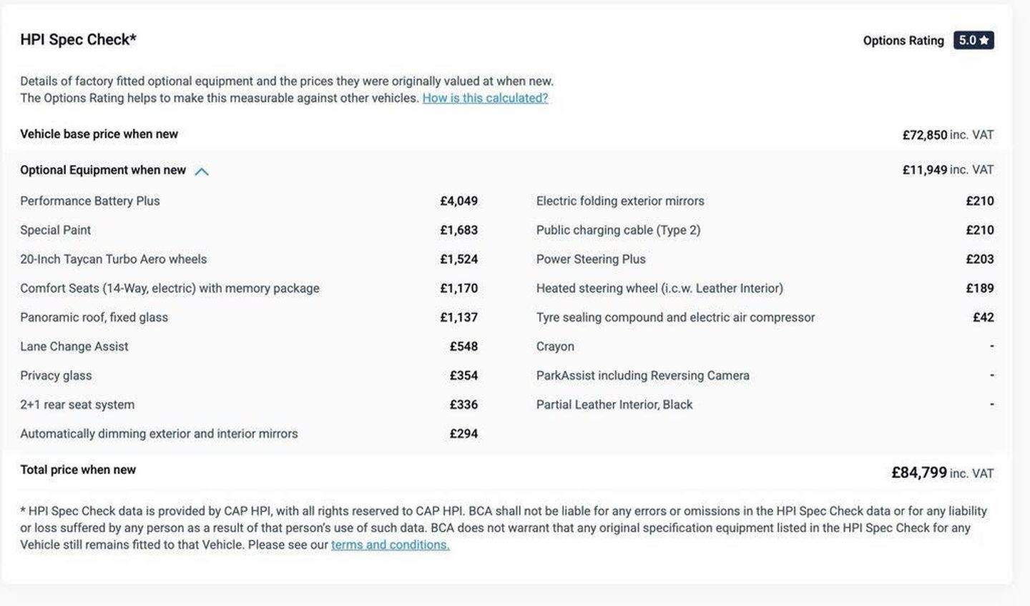Click the Options Rating 5.0 badge

click(973, 41)
